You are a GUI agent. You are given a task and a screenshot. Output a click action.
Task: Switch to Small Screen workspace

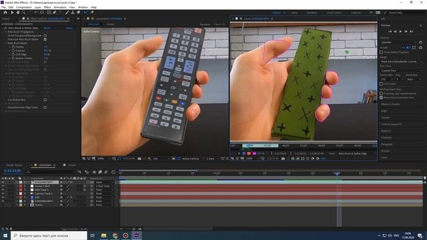click(334, 13)
